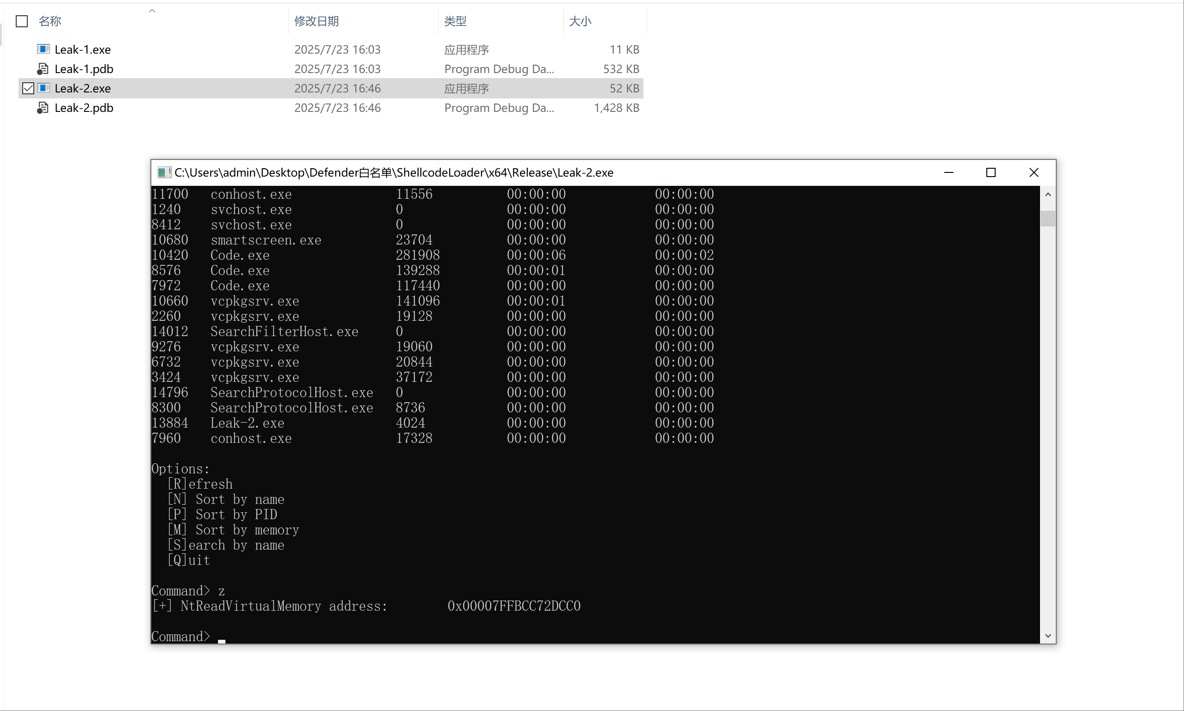Toggle the select-all checkbox in header

click(x=22, y=21)
